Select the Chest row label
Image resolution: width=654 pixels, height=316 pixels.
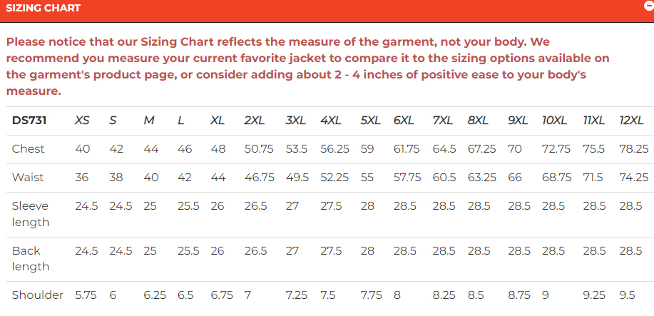[x=29, y=149]
